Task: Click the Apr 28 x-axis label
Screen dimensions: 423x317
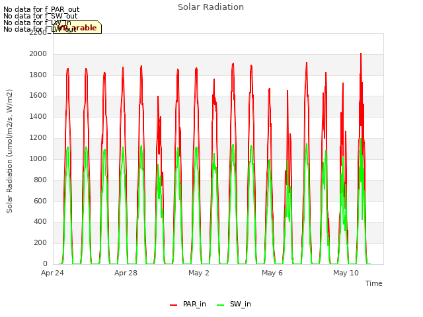Action: click(126, 273)
